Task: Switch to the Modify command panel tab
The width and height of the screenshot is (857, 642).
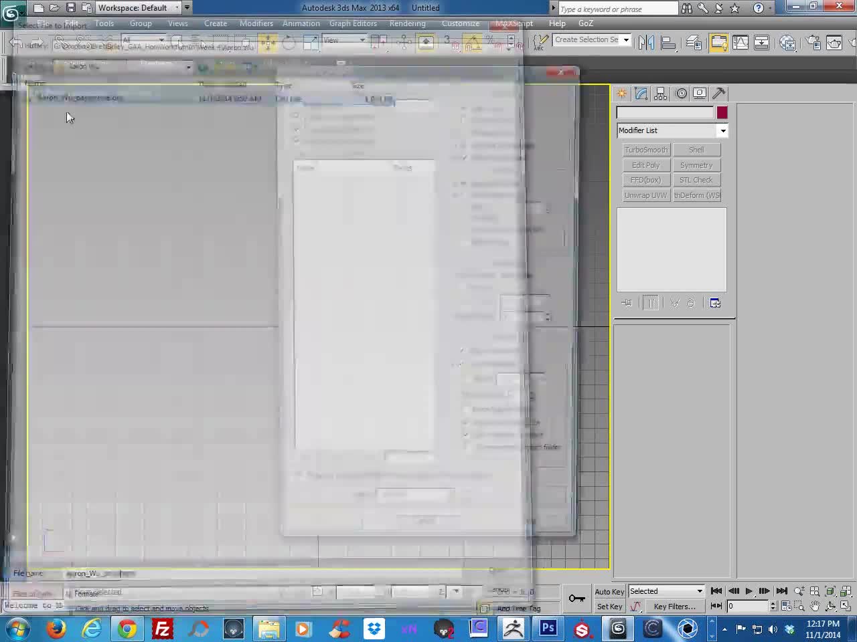Action: pos(641,94)
